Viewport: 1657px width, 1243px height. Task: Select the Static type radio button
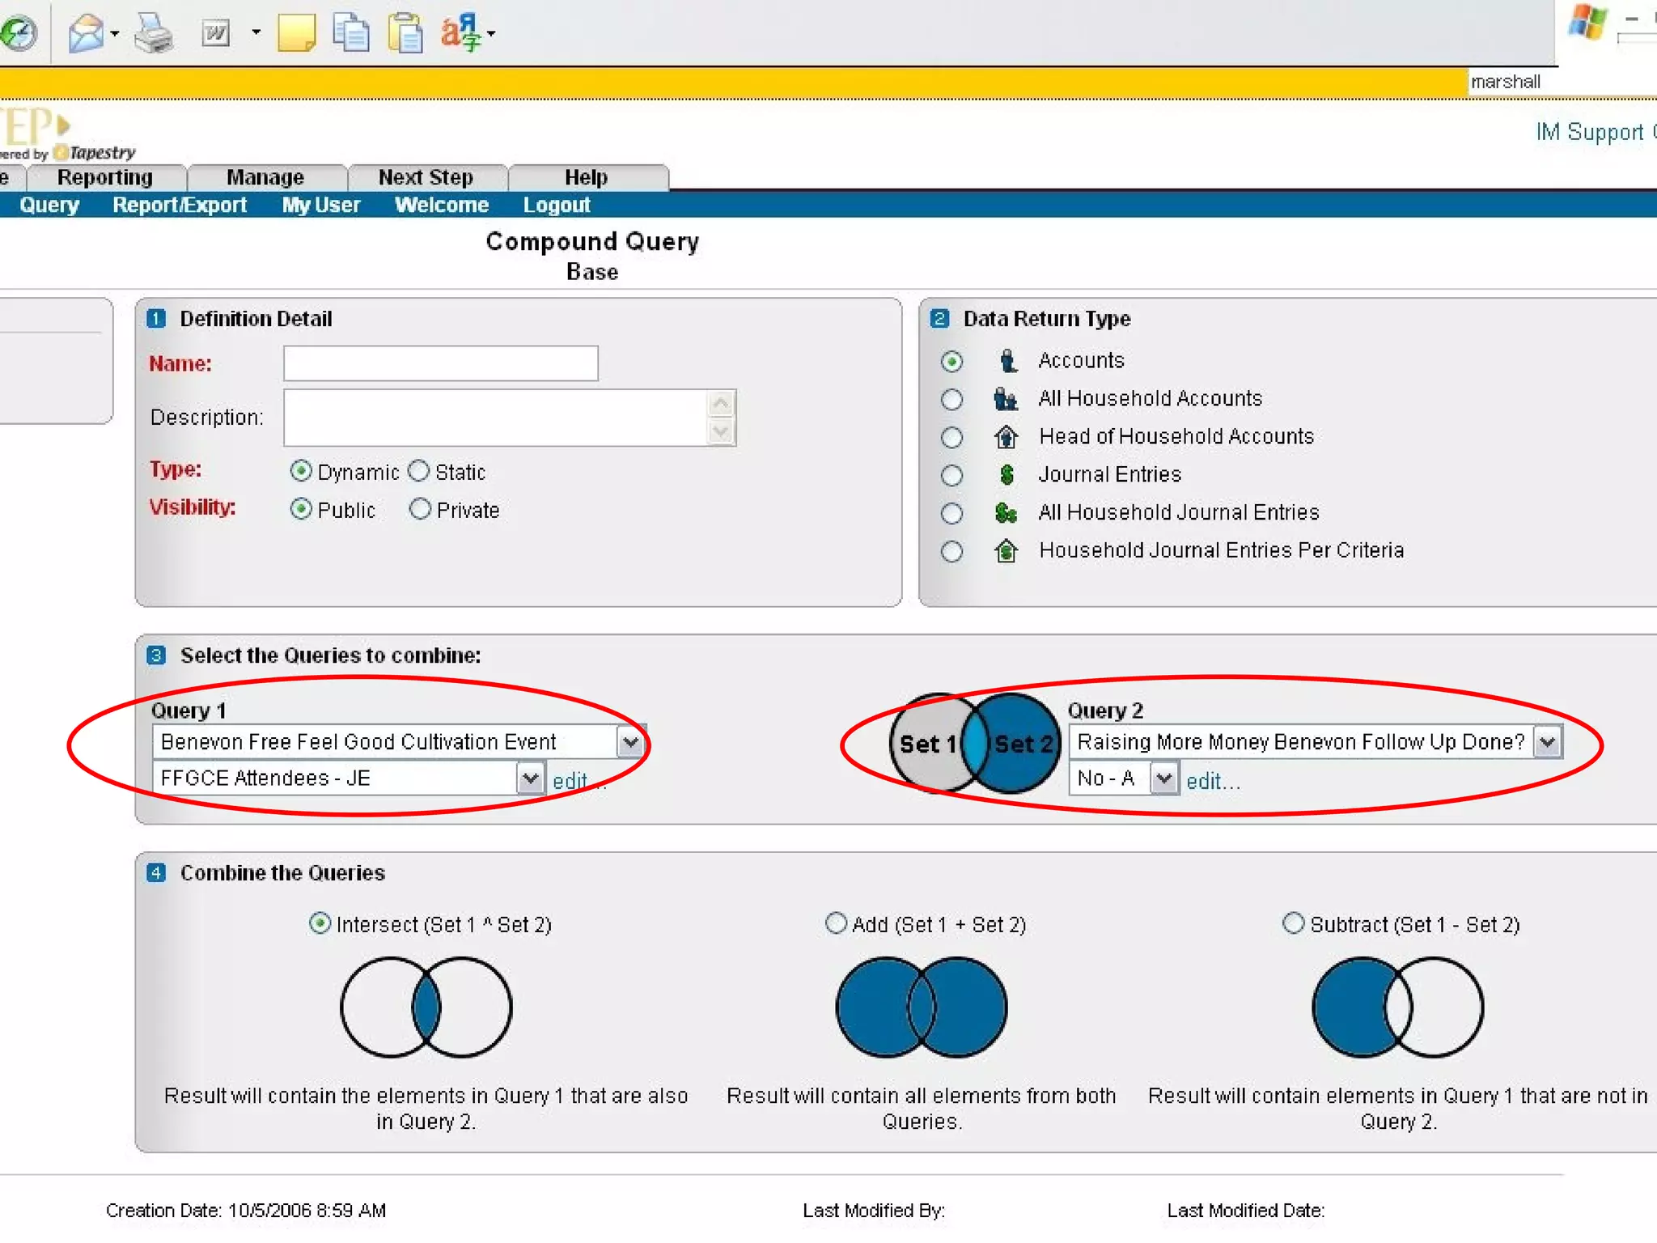click(x=419, y=471)
